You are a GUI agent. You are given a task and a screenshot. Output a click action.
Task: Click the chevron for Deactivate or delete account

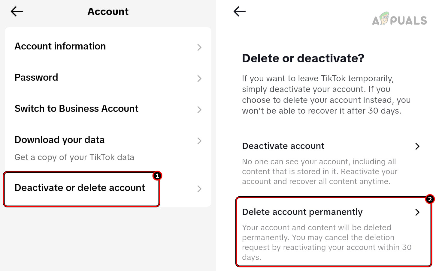coord(199,189)
